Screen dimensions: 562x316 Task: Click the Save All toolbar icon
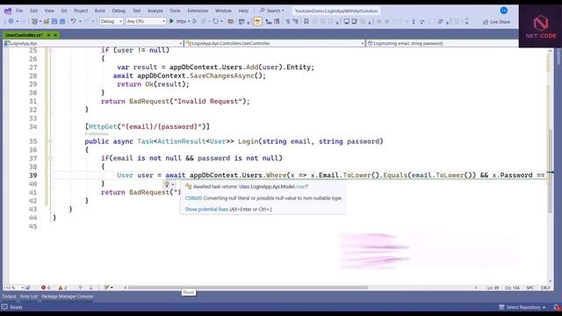click(x=62, y=21)
